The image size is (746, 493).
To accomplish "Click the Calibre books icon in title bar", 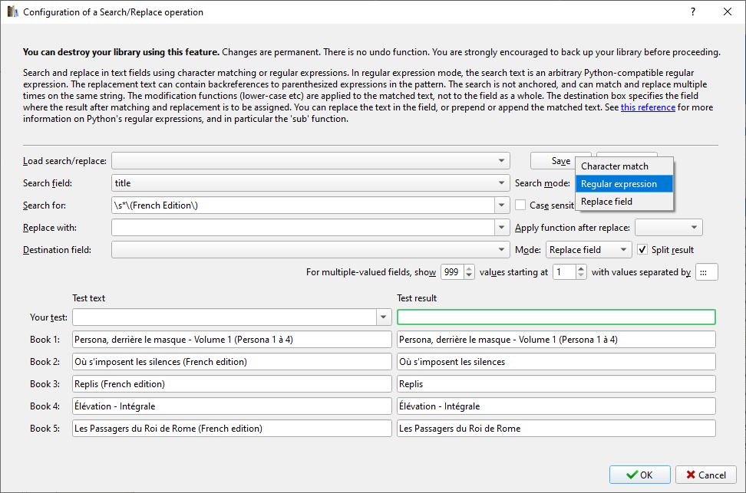I will [x=11, y=12].
